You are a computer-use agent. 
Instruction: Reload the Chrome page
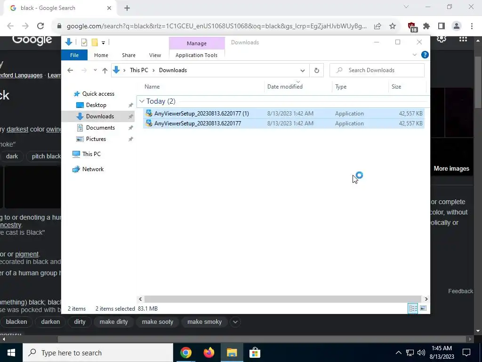(x=40, y=26)
